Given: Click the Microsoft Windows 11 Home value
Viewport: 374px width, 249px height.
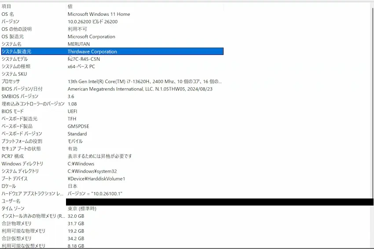Looking at the screenshot, I should [x=99, y=14].
